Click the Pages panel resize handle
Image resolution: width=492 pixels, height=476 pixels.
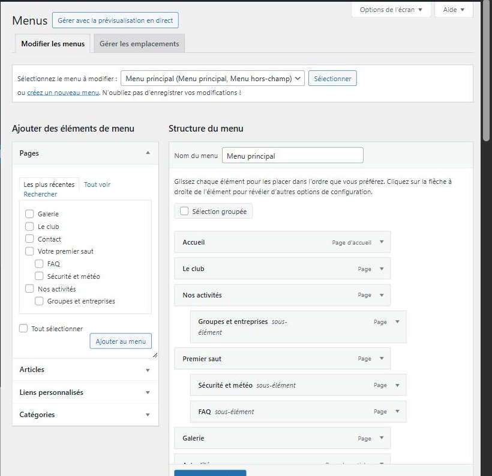coord(155,355)
